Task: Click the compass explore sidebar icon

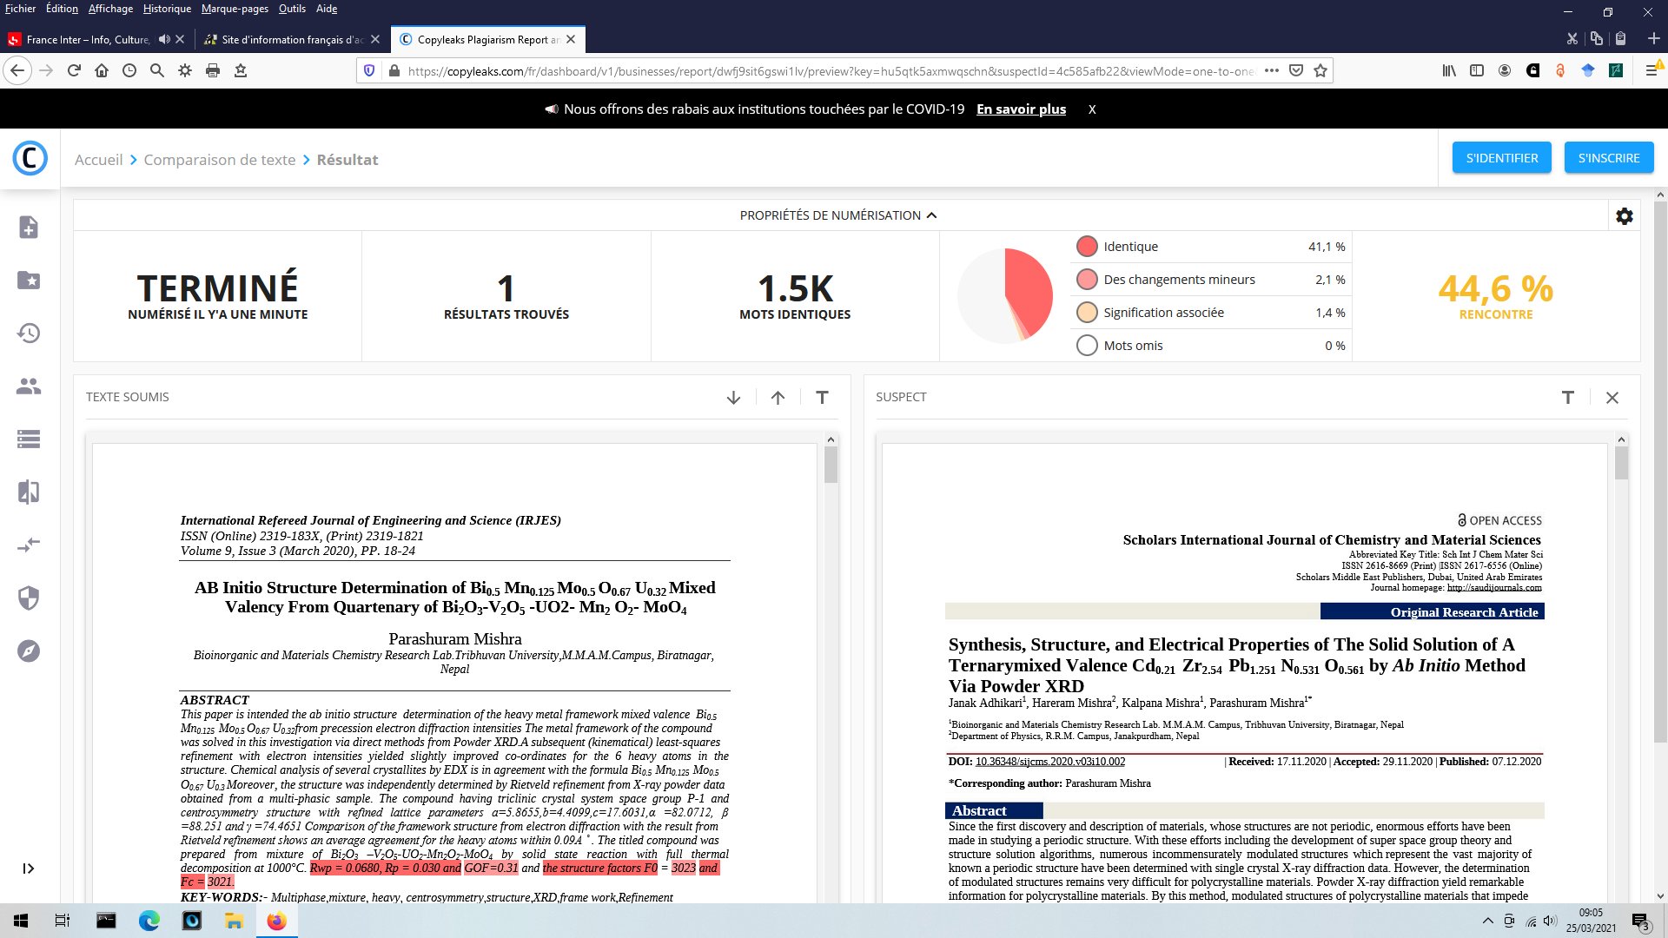Action: 29,651
